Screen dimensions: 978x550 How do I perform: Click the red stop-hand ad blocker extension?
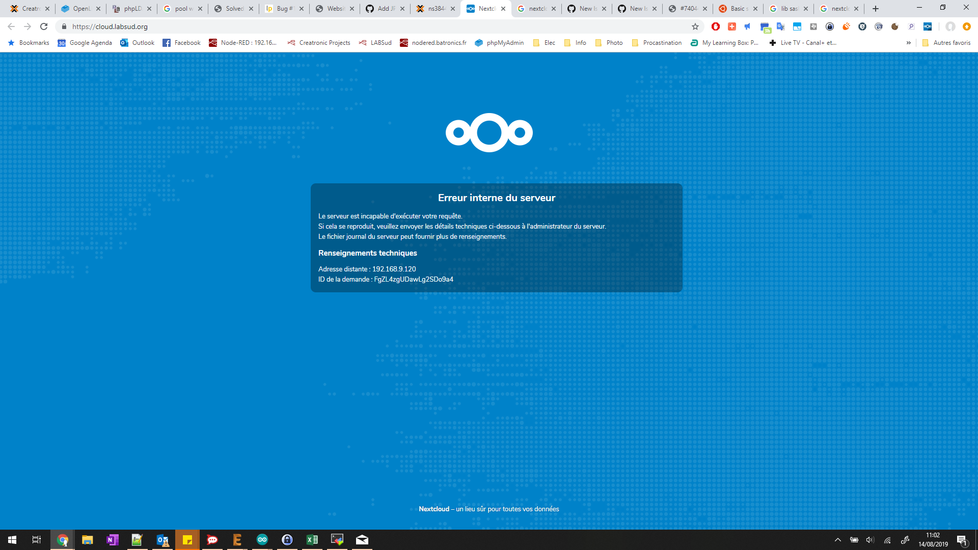point(716,26)
